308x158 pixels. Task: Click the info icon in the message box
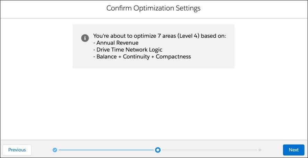pyautogui.click(x=85, y=38)
